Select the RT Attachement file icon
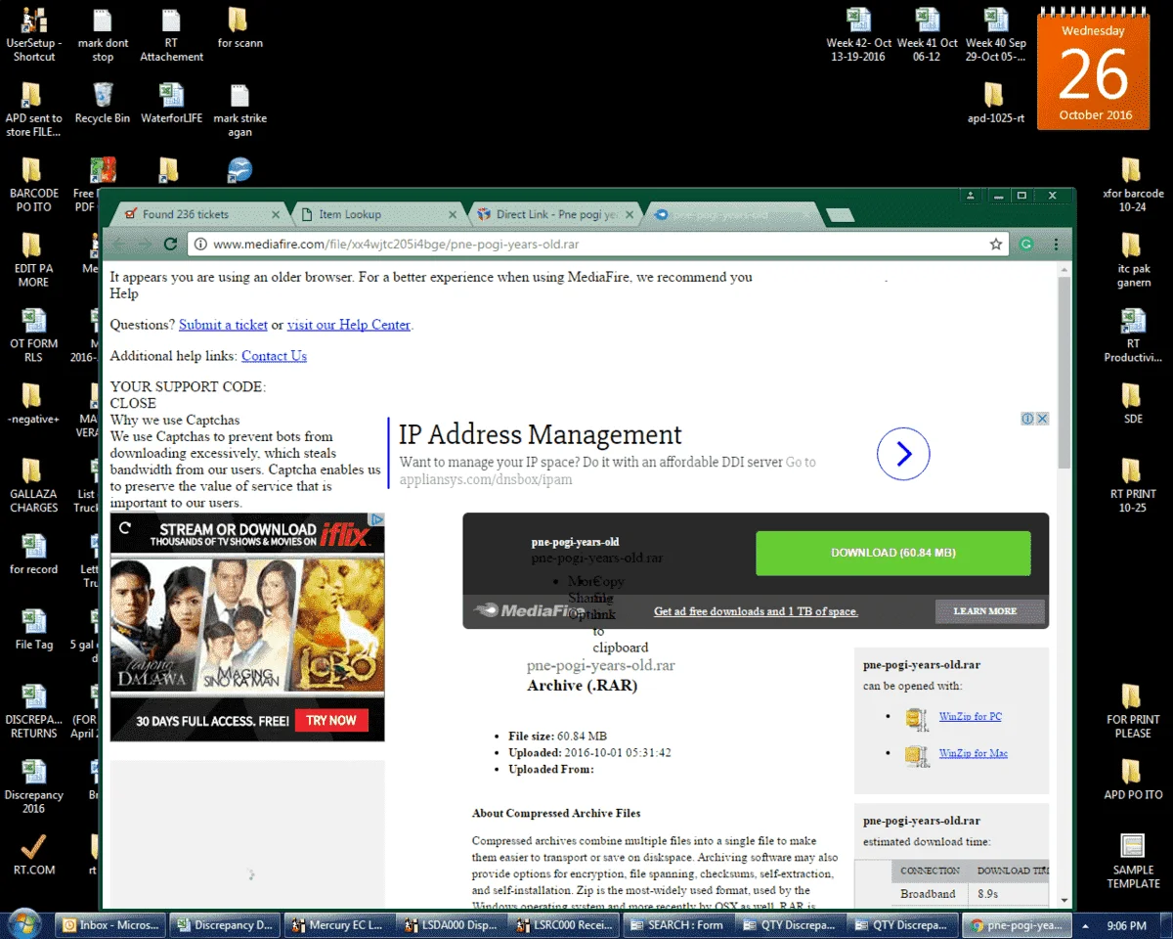Image resolution: width=1173 pixels, height=939 pixels. (171, 35)
